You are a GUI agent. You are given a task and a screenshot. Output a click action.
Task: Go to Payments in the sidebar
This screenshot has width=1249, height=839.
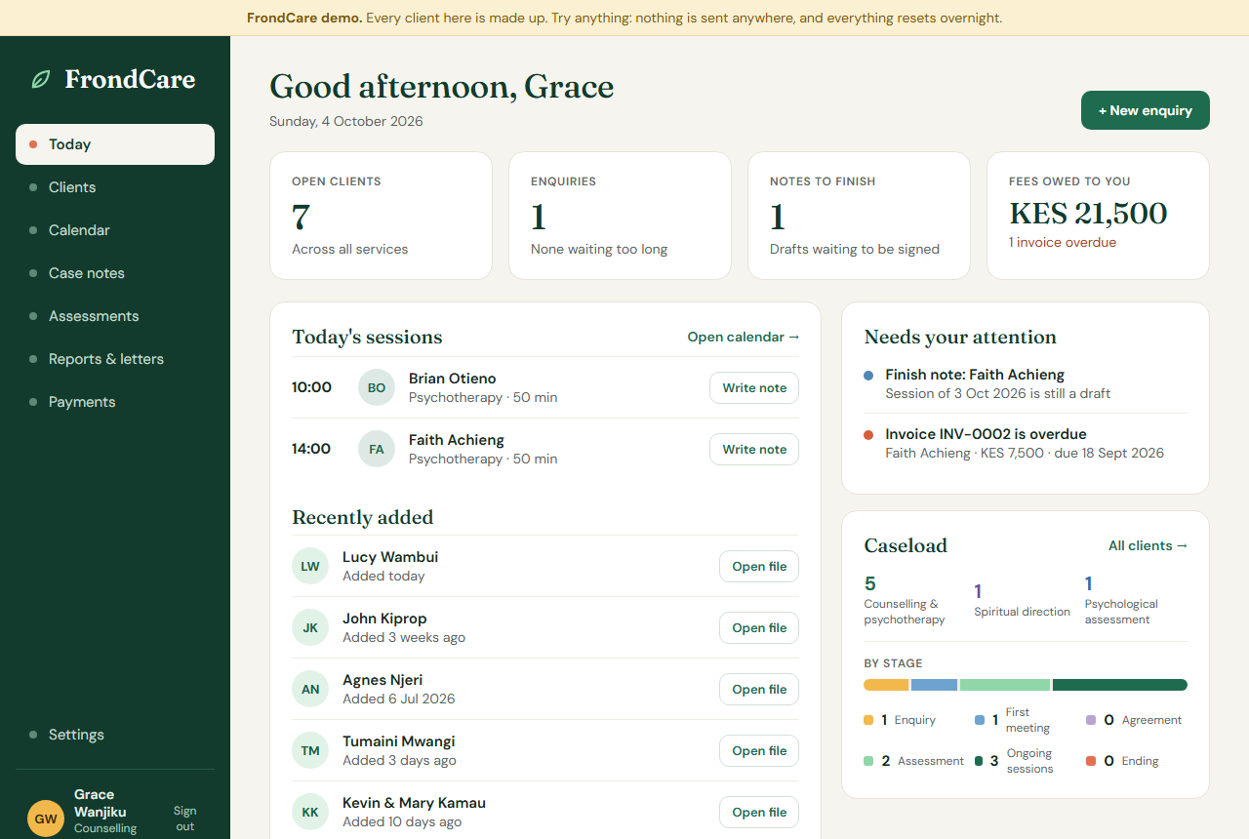tap(115, 402)
